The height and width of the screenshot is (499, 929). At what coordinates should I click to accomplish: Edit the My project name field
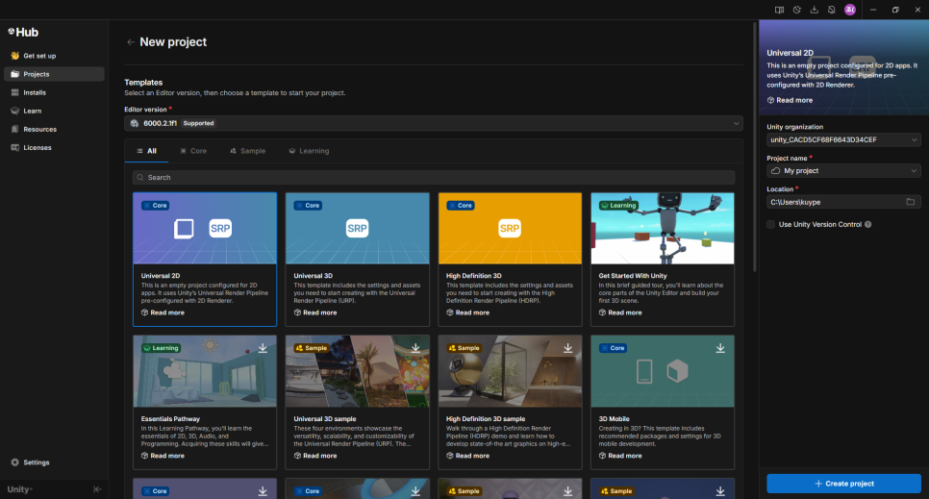843,171
